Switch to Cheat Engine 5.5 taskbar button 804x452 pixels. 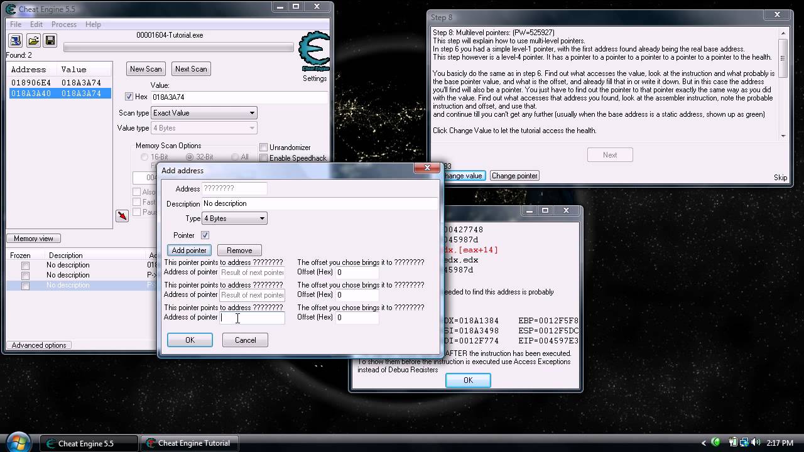point(89,443)
